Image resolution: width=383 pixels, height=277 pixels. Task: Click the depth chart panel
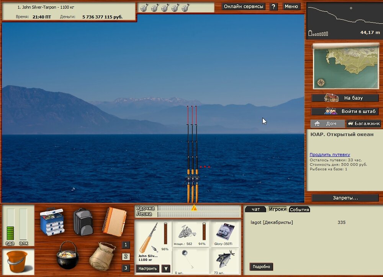[344, 21]
